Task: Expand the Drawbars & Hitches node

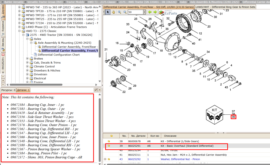Action: [x=27, y=71]
